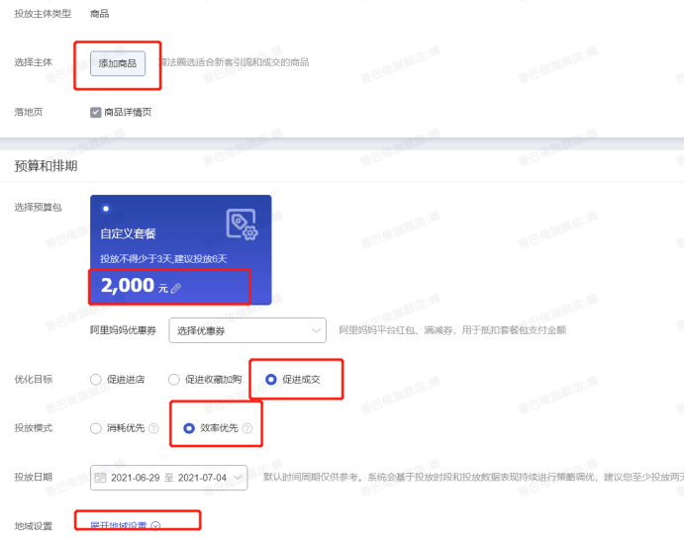Click the 添加商品 button
Screen dimensions: 685x539
(118, 63)
